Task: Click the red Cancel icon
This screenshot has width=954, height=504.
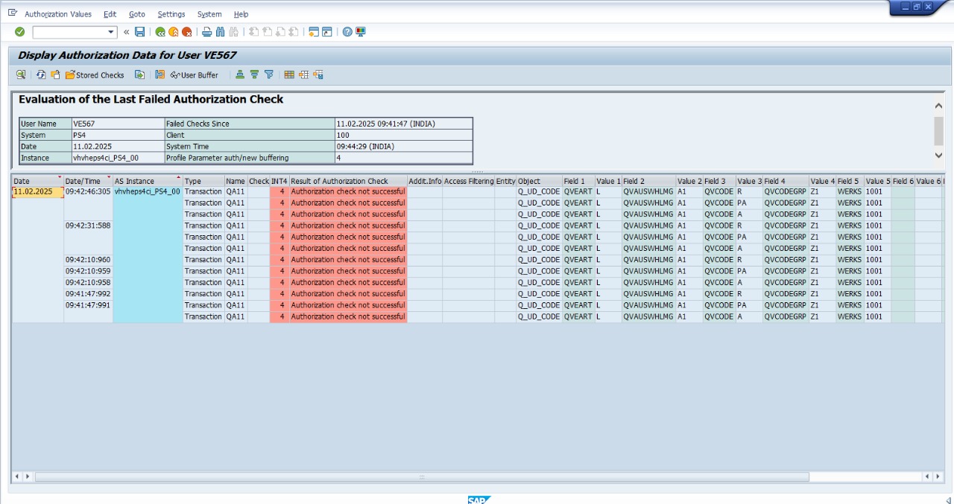Action: coord(186,32)
